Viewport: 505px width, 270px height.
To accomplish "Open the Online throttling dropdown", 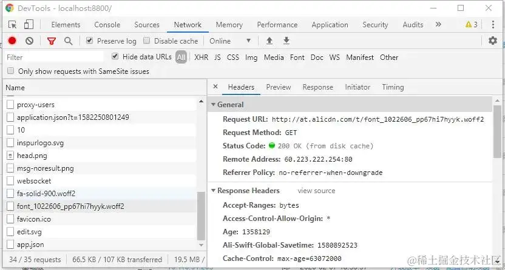I will click(230, 41).
